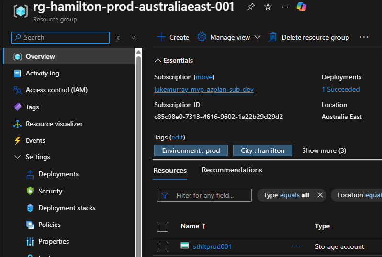Click the Delete resource group trash icon
Viewport: 382px width, 257px height.
pyautogui.click(x=273, y=37)
